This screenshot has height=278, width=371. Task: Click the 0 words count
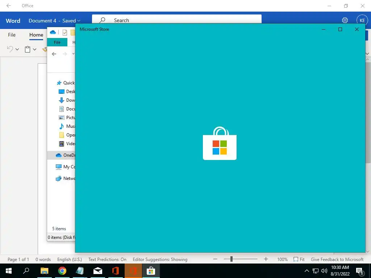(43, 259)
